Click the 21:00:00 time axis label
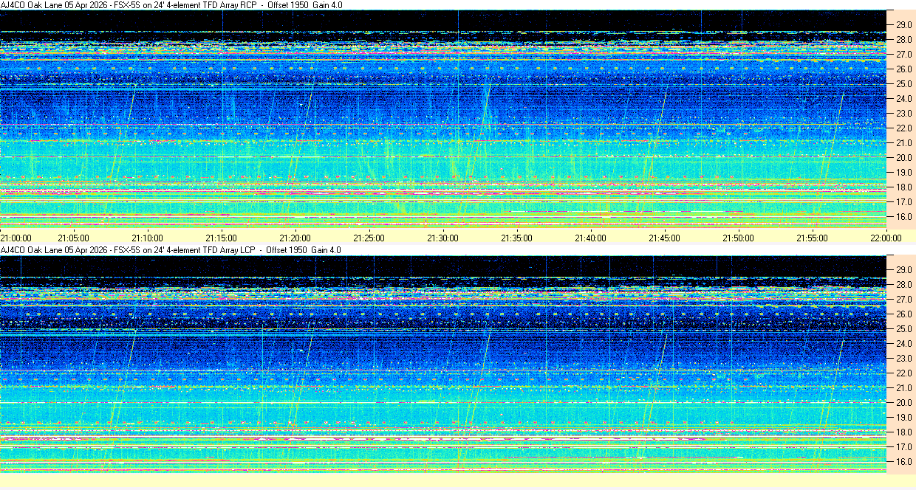Viewport: 916px width, 490px height. tap(16, 238)
